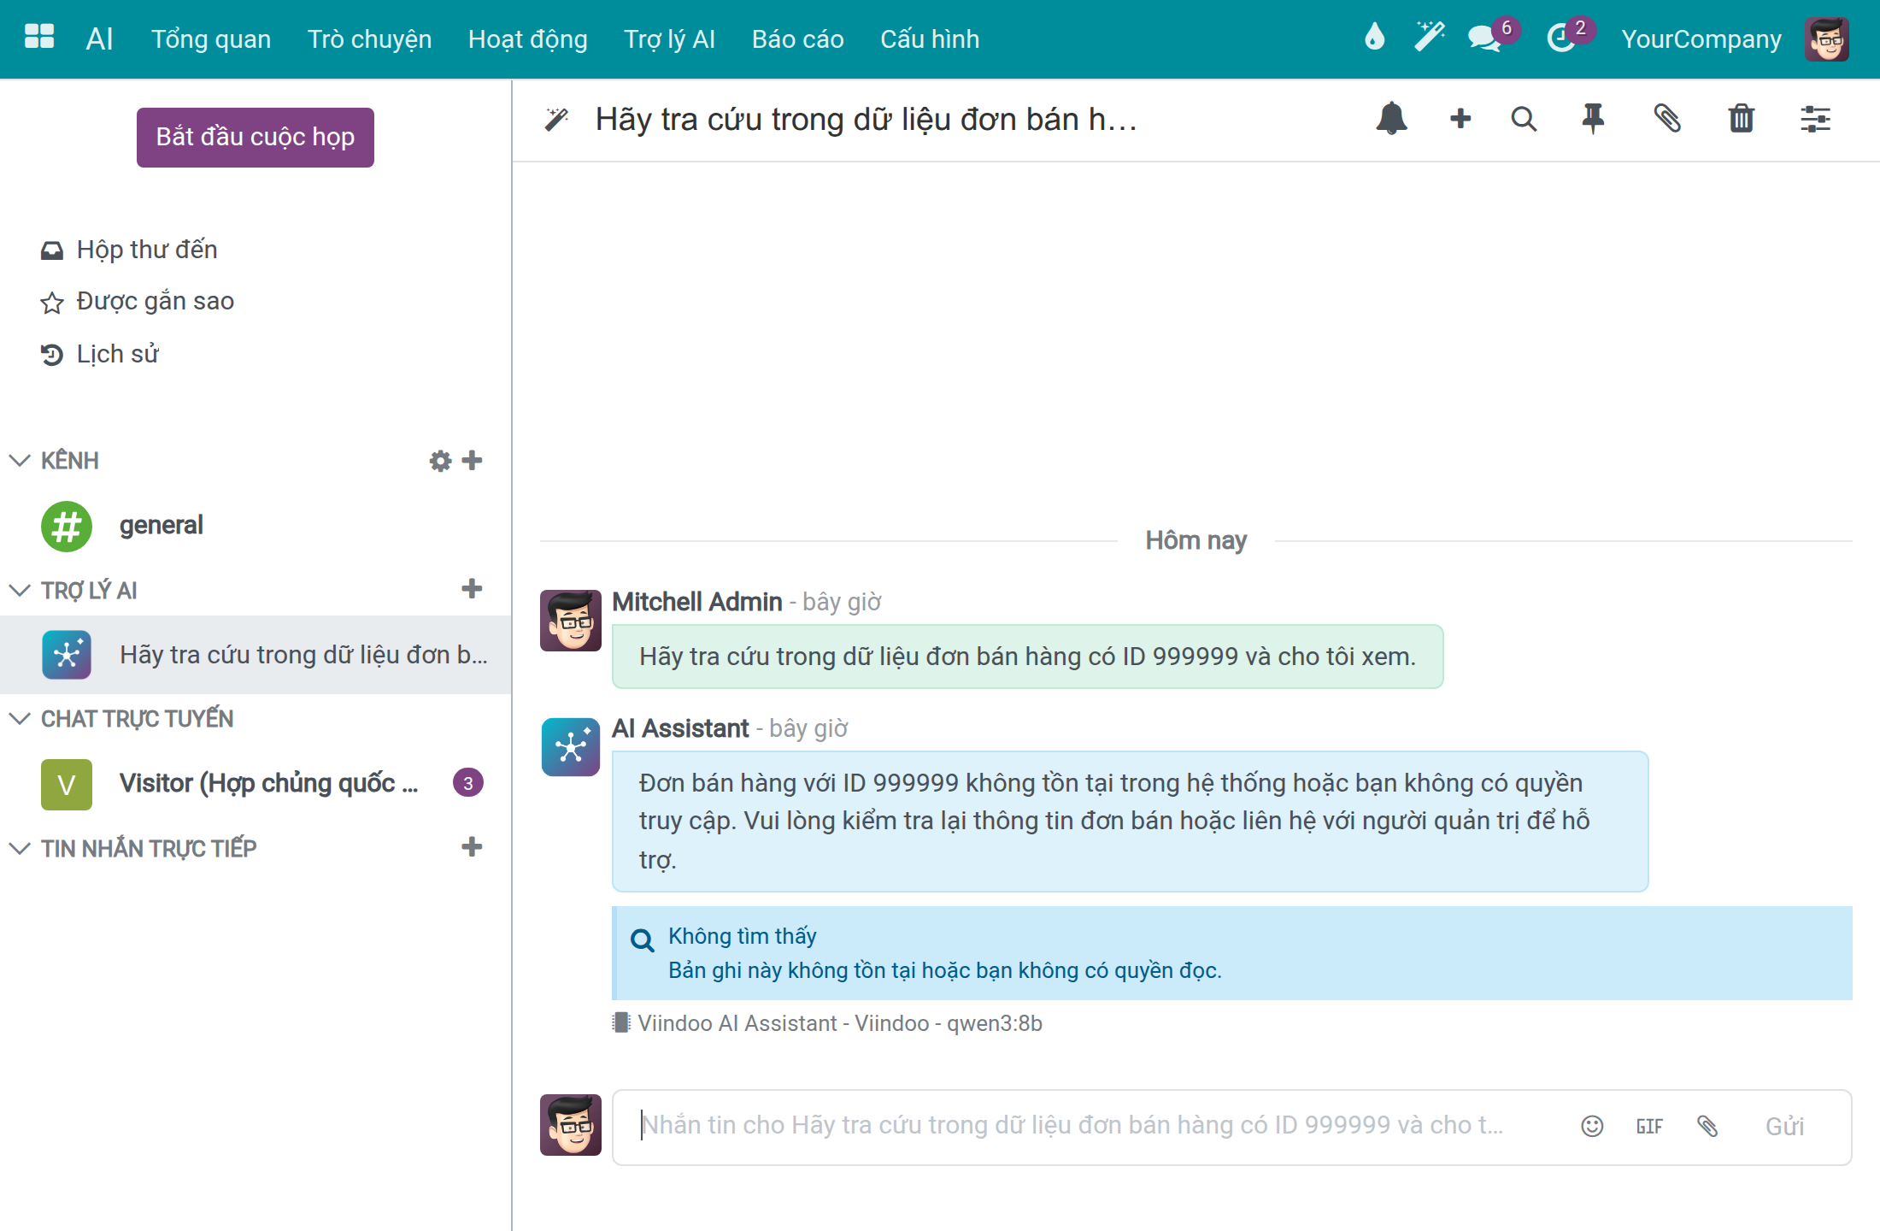Open the Báo cáo menu

(x=797, y=39)
